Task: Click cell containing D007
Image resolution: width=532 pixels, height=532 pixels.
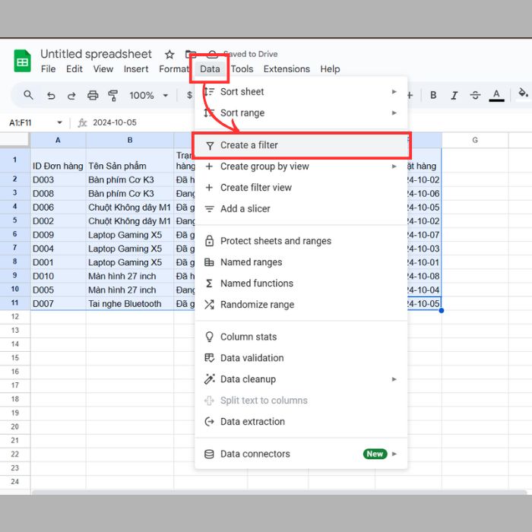Action: coord(58,304)
